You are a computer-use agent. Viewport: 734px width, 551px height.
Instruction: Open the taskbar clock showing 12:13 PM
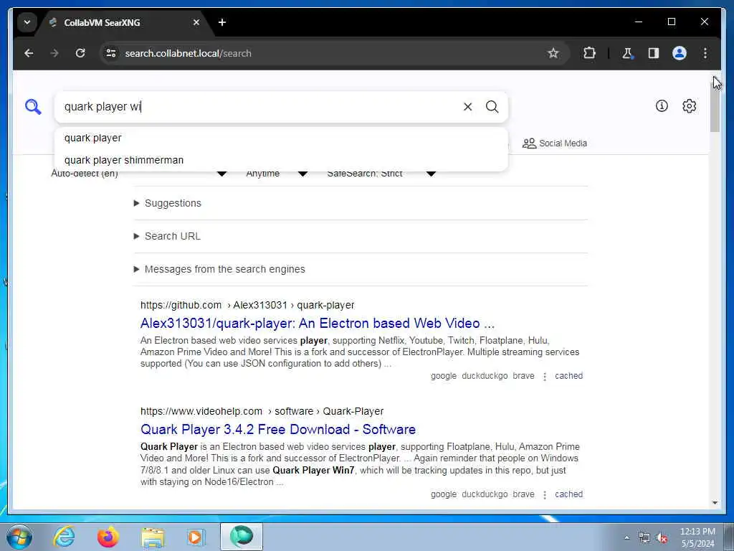tap(697, 537)
